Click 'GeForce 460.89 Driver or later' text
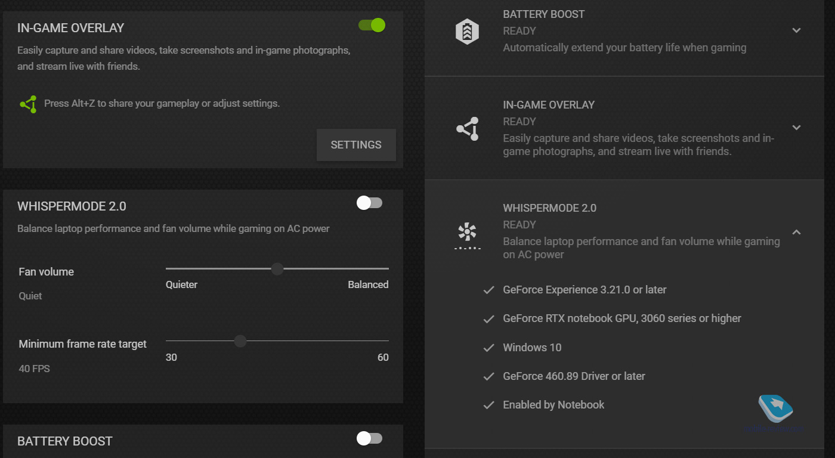This screenshot has height=458, width=835. coord(574,376)
